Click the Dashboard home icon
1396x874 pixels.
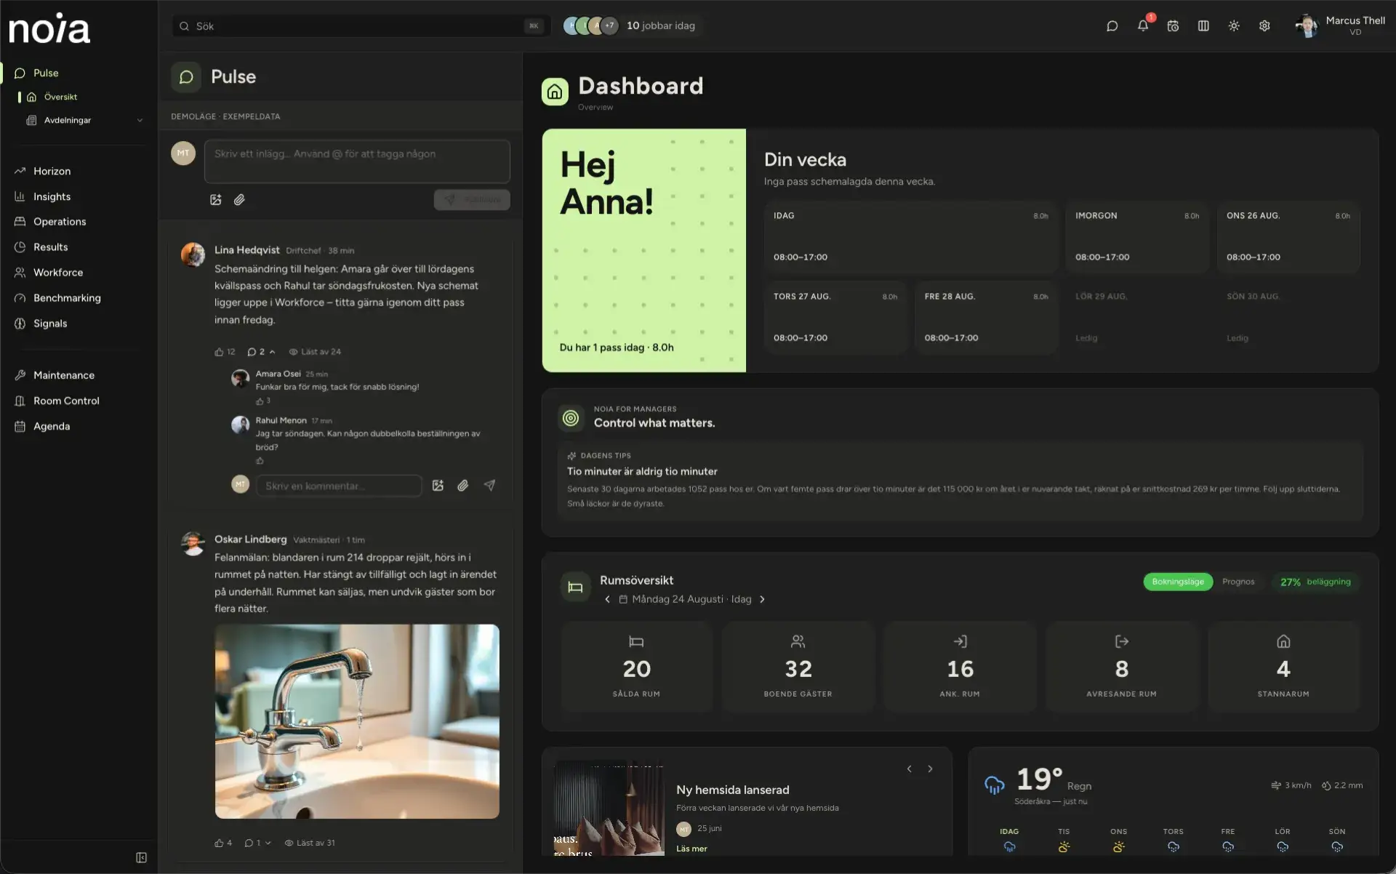[x=555, y=92]
